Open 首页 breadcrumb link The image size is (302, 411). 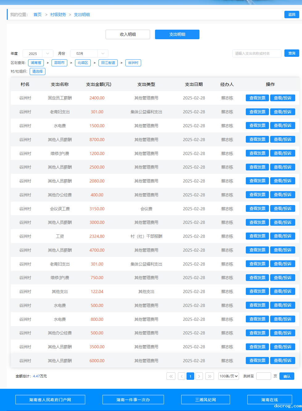pos(37,15)
